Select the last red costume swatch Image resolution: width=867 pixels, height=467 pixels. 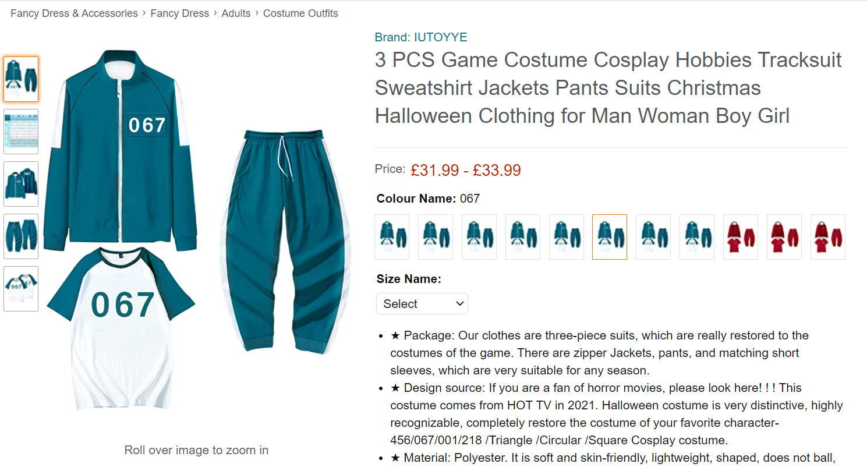828,237
